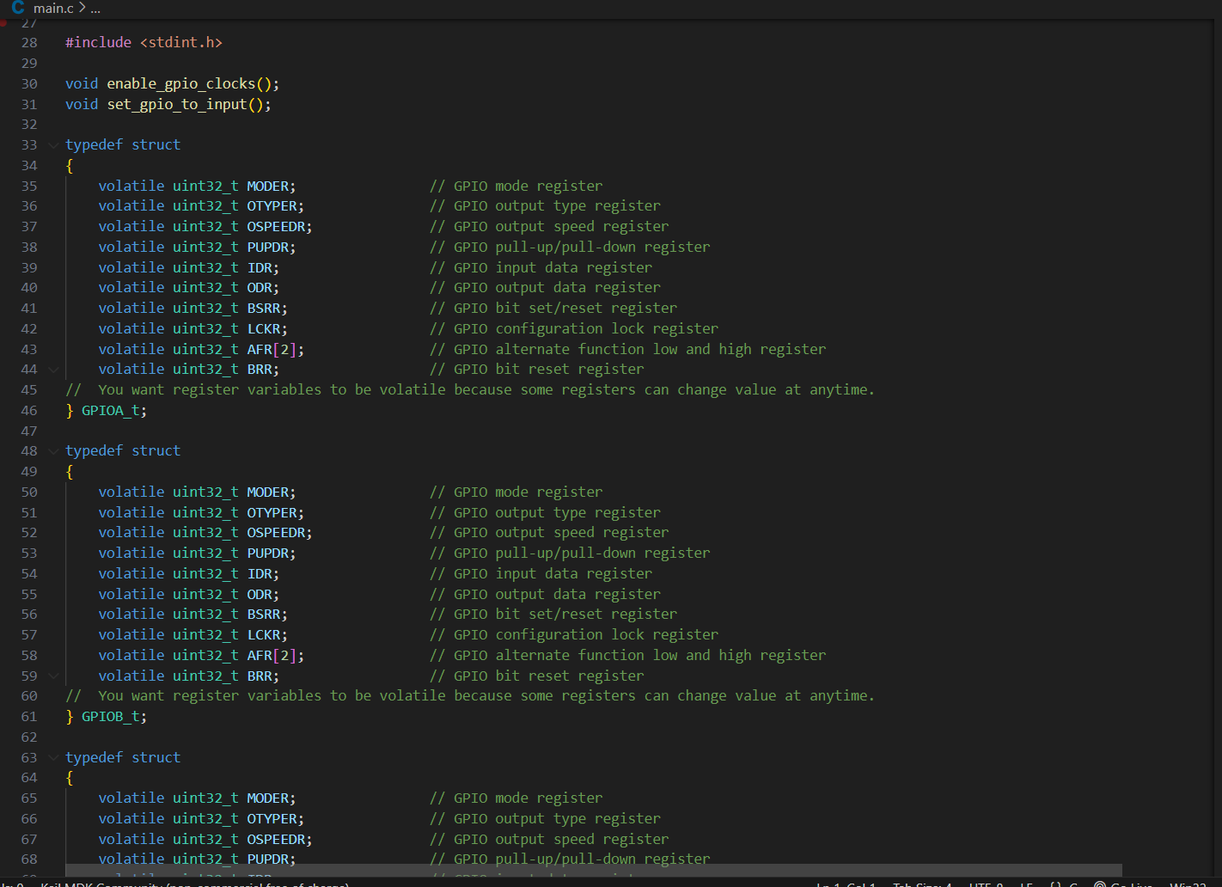Screen dimensions: 1222x887
Task: Click the enable_gpio_clocks function declaration
Action: (x=181, y=84)
